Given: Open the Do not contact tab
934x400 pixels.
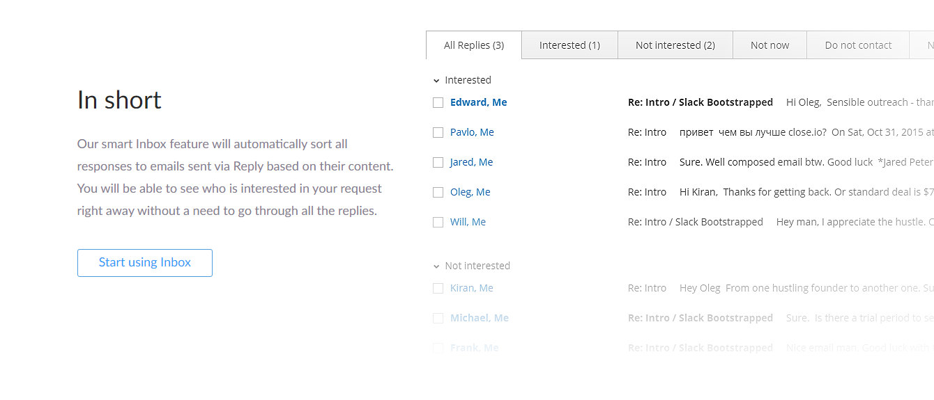Looking at the screenshot, I should [858, 45].
